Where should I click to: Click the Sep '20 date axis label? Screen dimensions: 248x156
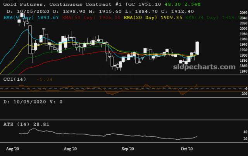[127, 149]
